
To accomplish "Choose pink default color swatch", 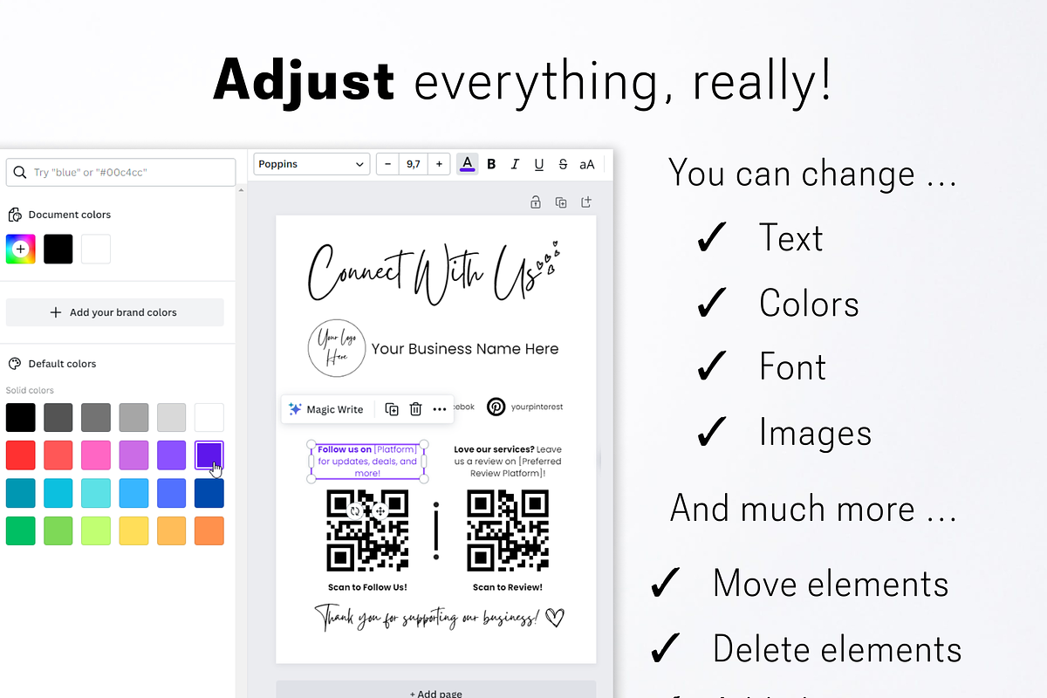I will [x=96, y=455].
